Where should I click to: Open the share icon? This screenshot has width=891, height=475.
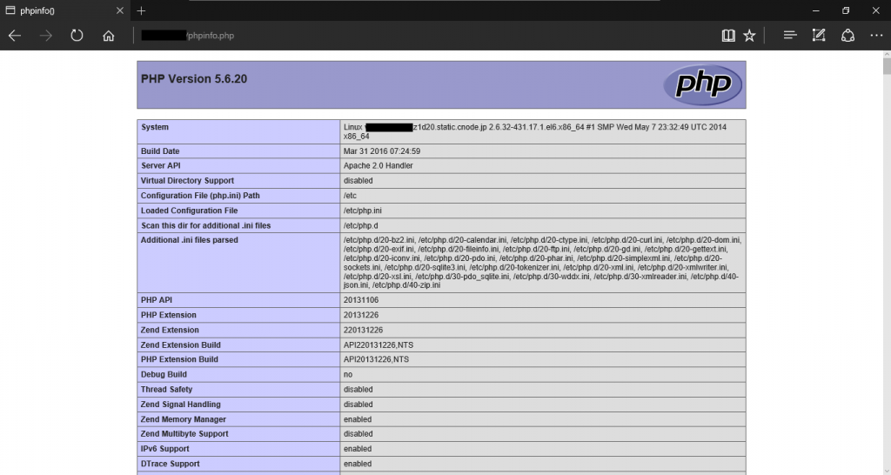(847, 36)
